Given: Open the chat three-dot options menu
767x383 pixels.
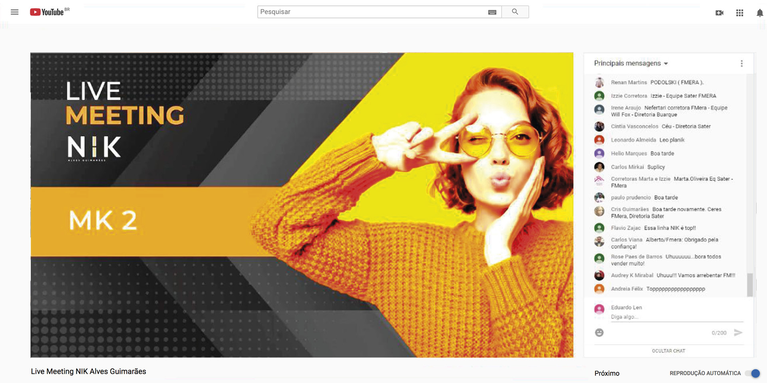Looking at the screenshot, I should 742,63.
